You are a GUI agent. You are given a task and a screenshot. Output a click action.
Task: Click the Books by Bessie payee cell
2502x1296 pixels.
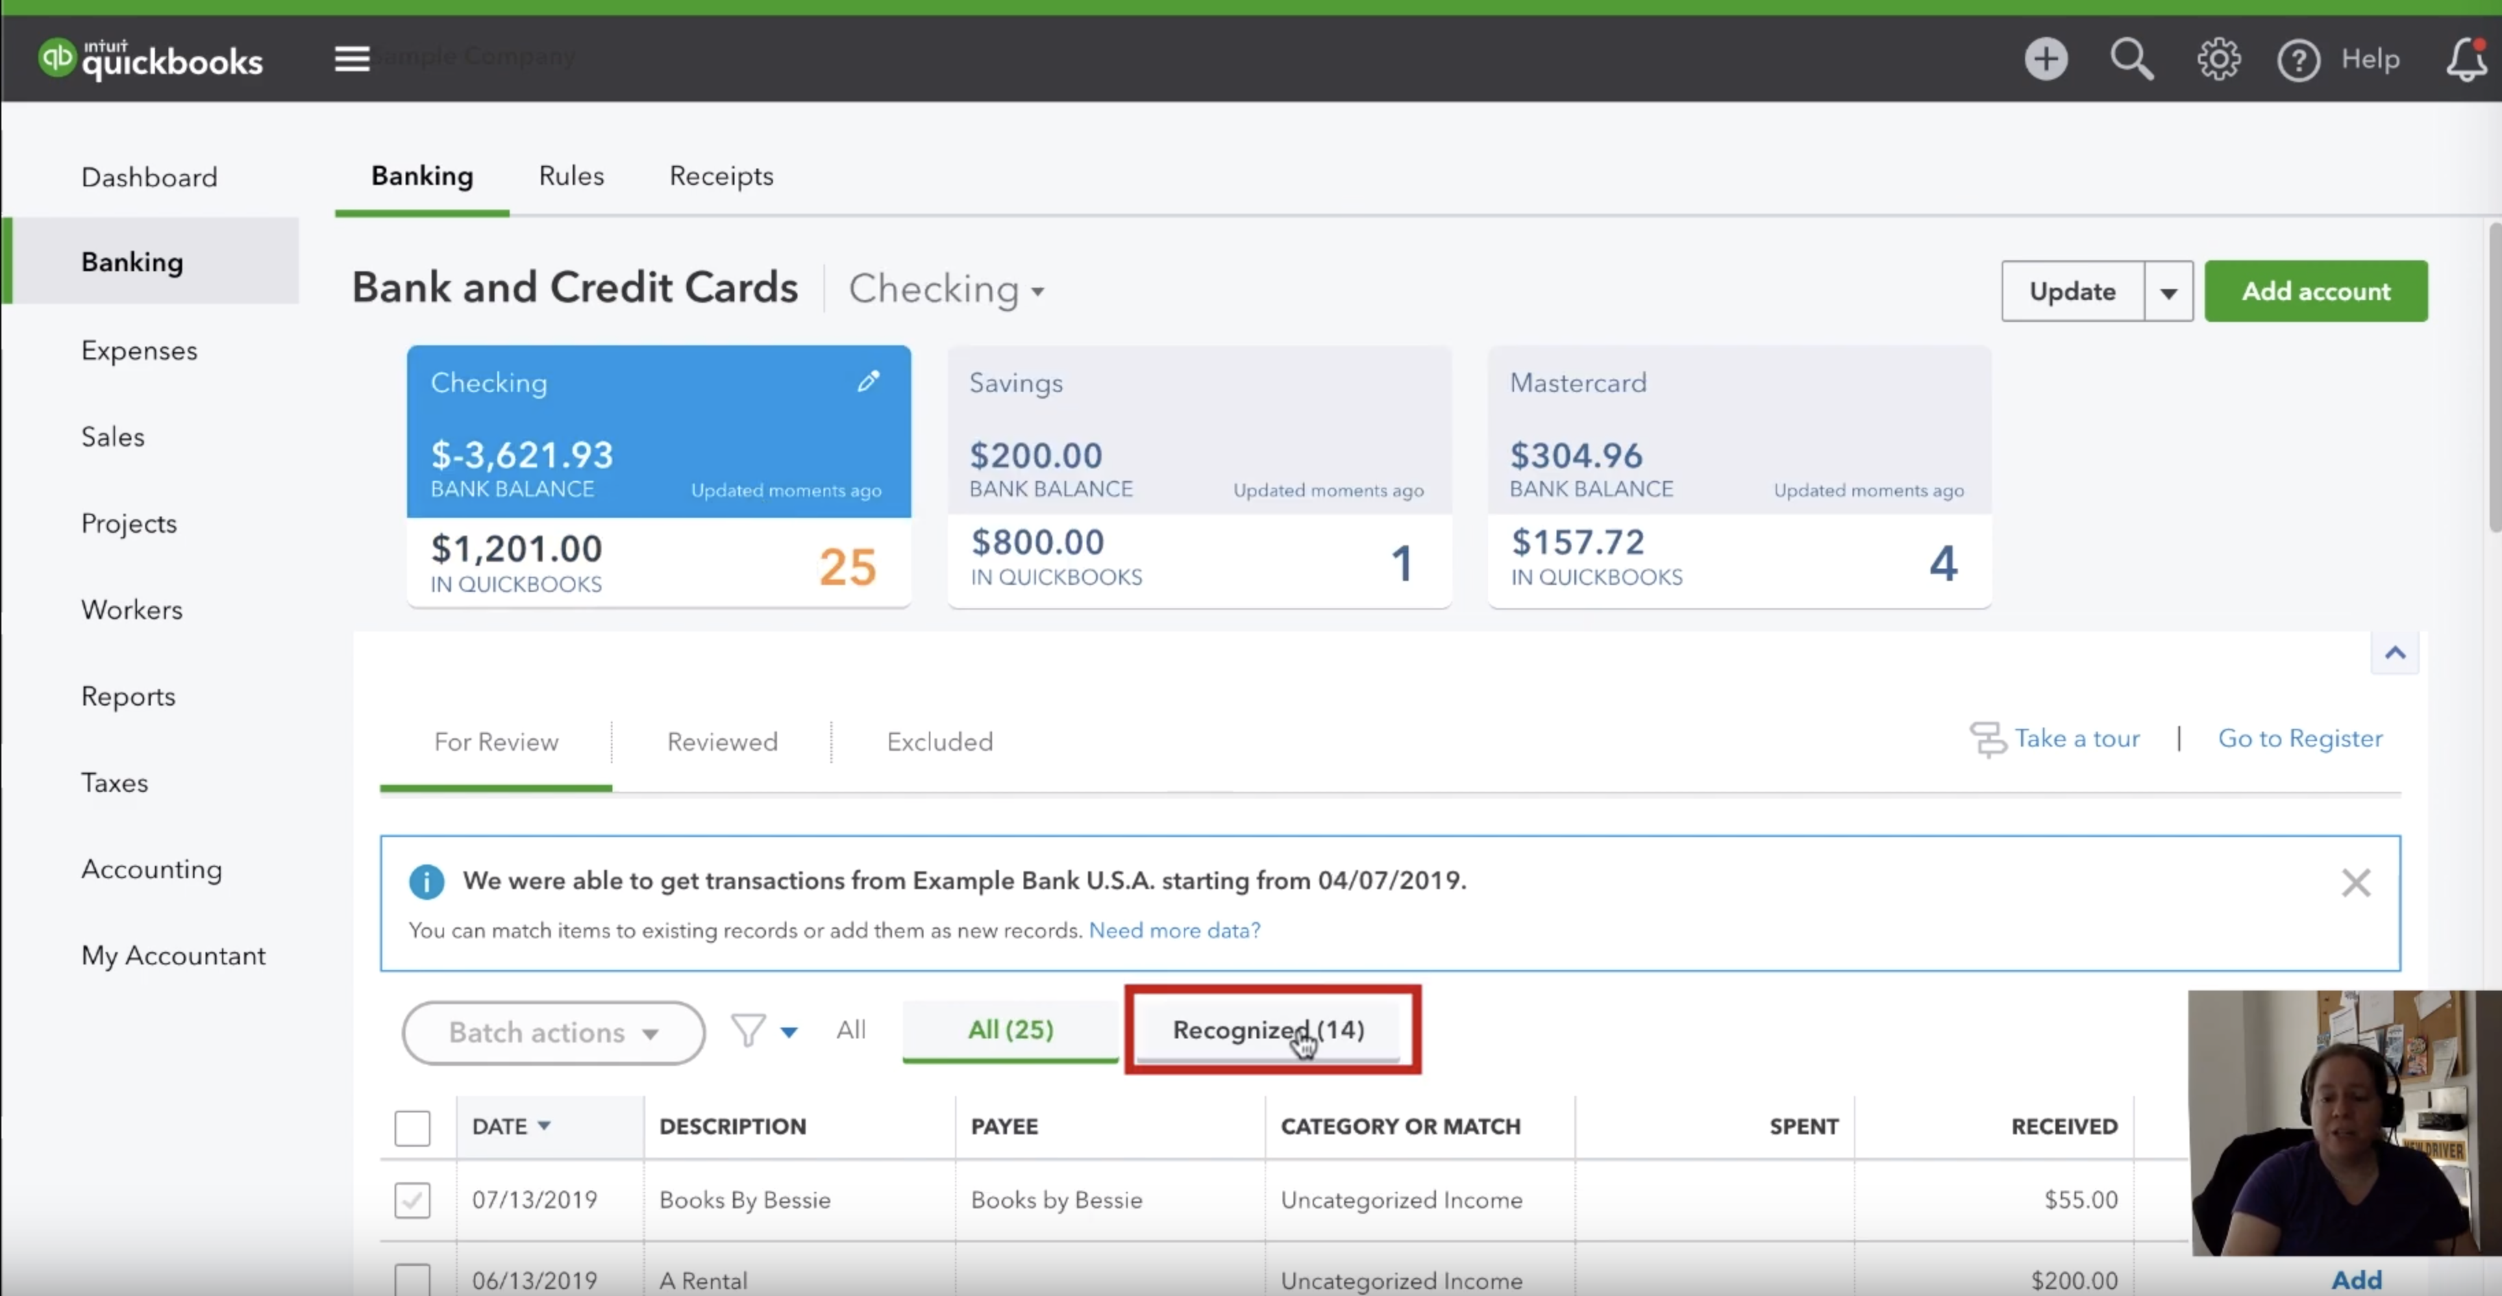pyautogui.click(x=1056, y=1200)
